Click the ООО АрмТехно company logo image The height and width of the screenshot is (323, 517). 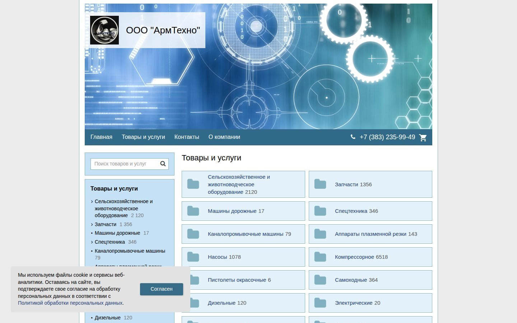(x=104, y=30)
